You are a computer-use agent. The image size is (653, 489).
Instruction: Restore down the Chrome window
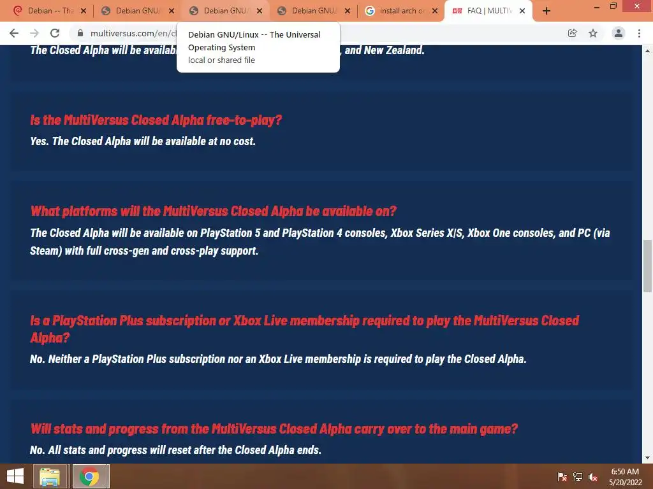613,6
